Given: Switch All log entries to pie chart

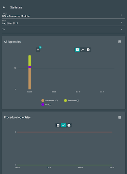Looking at the screenshot, I should [x=88, y=50].
